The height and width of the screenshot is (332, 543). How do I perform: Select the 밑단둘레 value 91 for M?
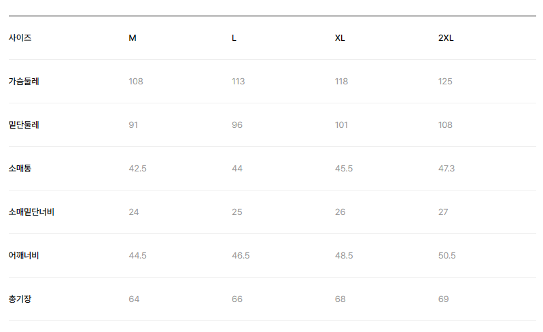[x=133, y=125]
